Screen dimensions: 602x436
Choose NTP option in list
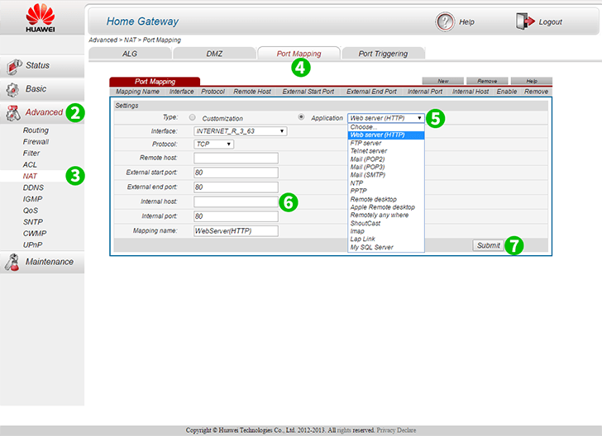[x=386, y=183]
